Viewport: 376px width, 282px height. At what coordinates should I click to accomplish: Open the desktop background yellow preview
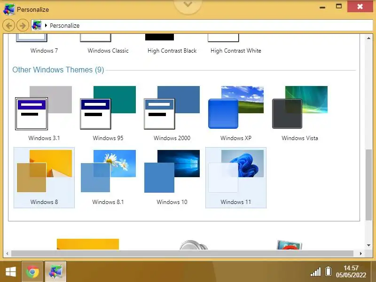88,244
